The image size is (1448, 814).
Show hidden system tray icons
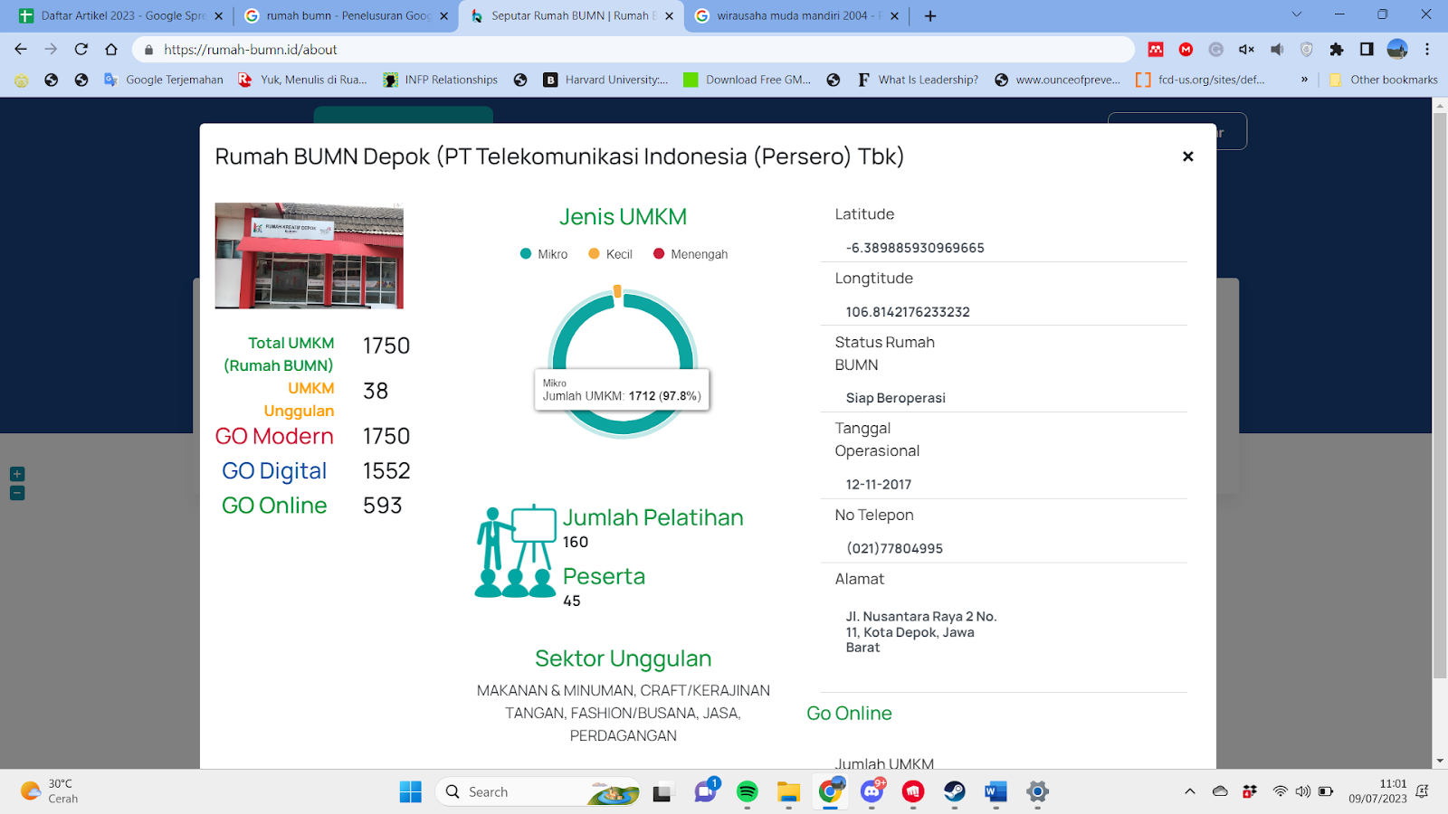click(1189, 792)
